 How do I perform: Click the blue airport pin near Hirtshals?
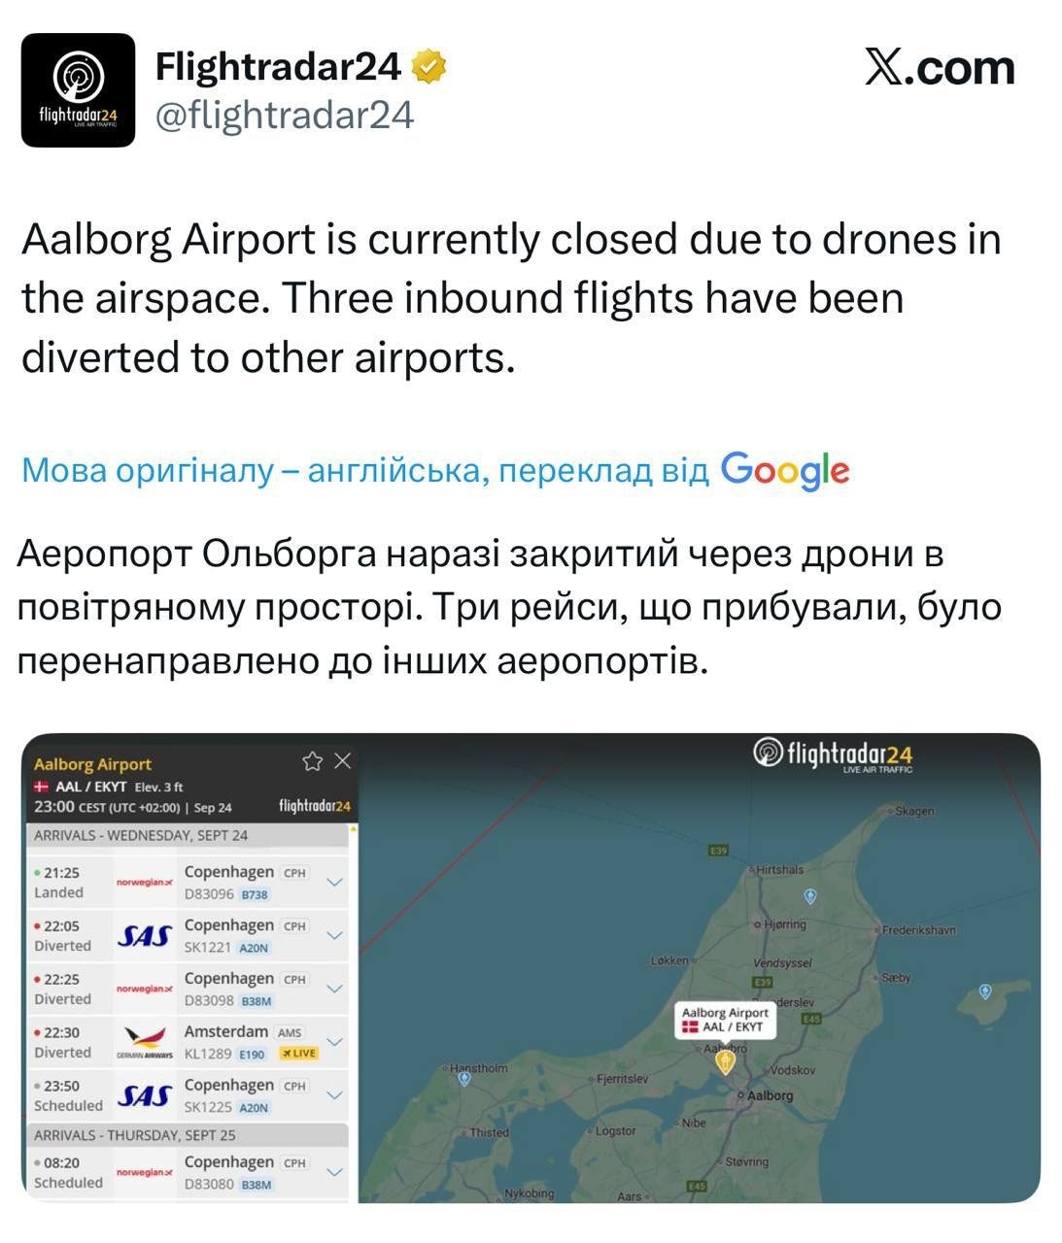(x=810, y=895)
